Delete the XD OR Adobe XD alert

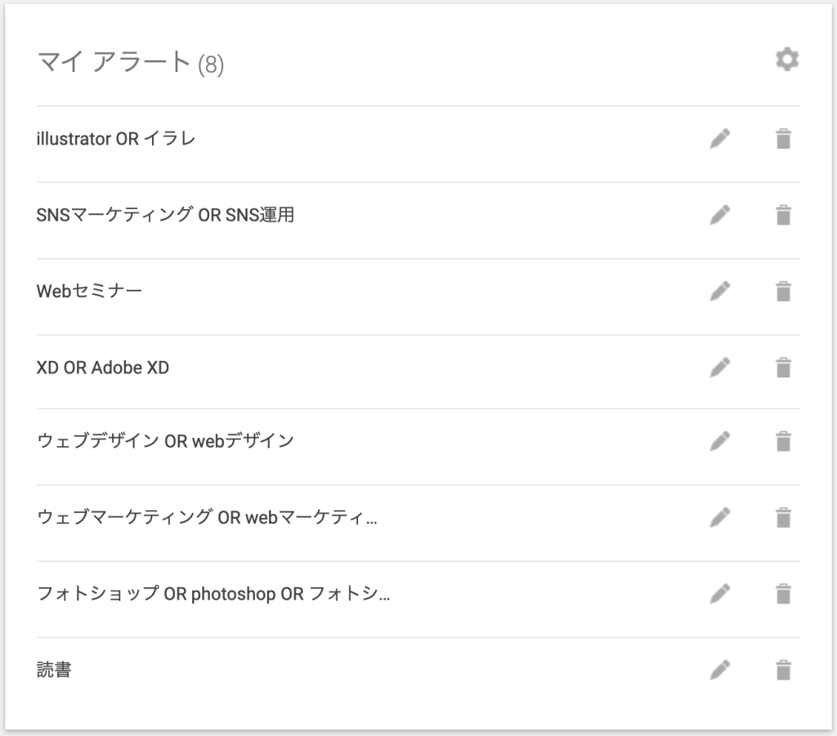(783, 368)
